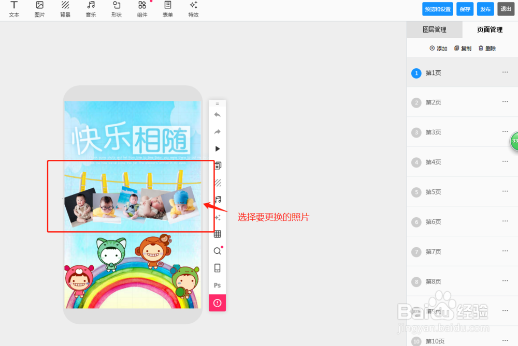Click the redo arrow in floating toolbar
Image resolution: width=518 pixels, height=346 pixels.
click(x=217, y=131)
